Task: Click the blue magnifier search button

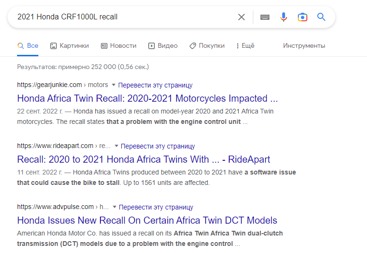Action: pos(322,17)
